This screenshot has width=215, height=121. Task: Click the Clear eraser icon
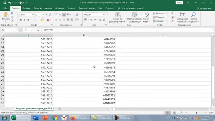coord(172,21)
